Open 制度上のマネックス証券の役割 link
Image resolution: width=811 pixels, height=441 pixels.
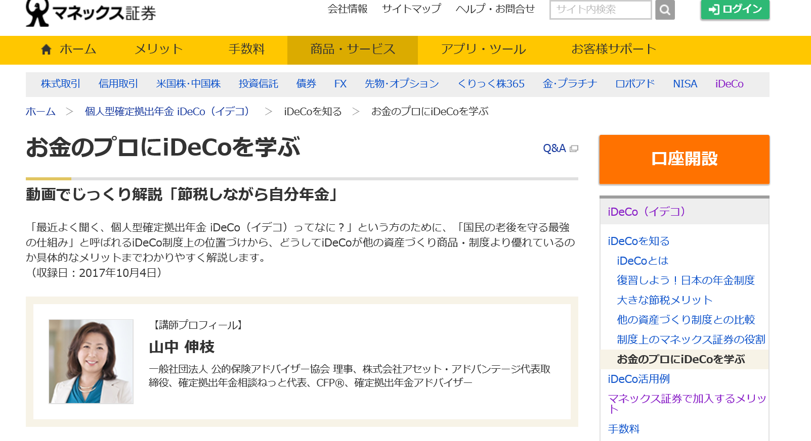point(691,339)
